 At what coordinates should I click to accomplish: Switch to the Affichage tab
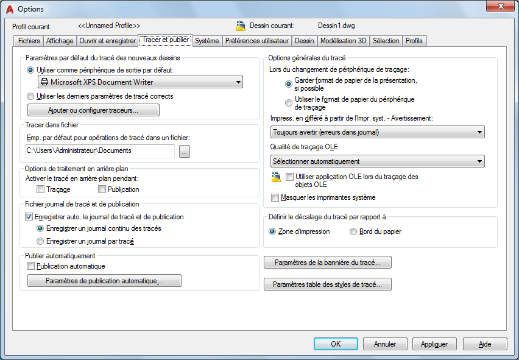(x=60, y=41)
